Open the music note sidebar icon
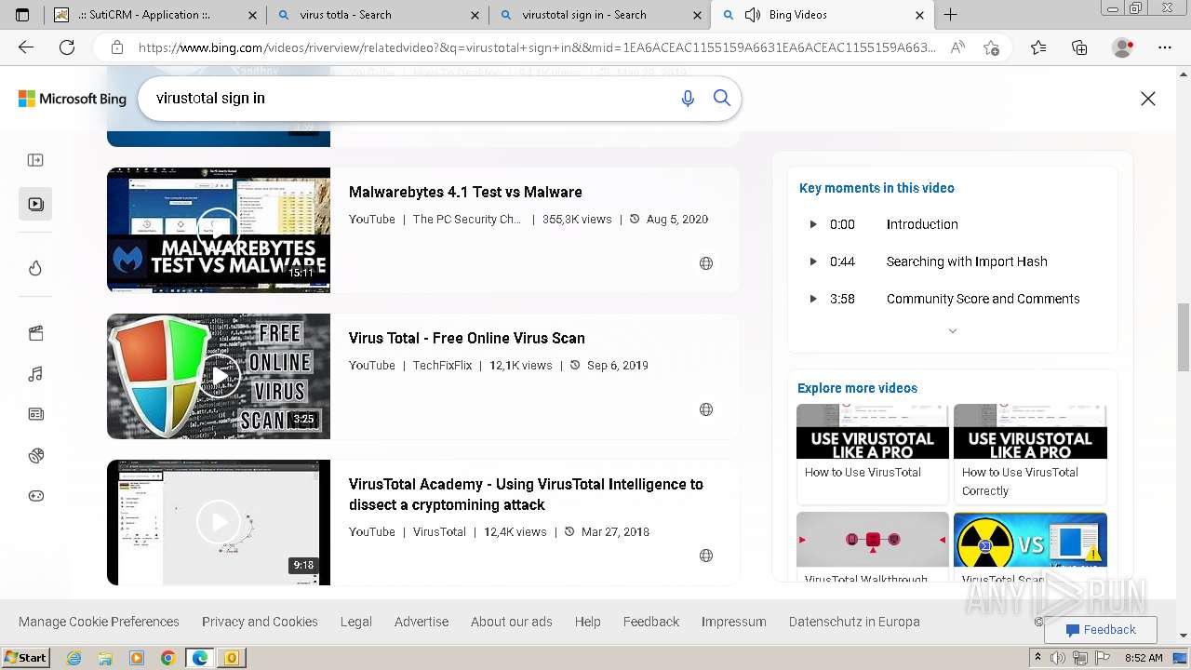1191x670 pixels. tap(35, 374)
